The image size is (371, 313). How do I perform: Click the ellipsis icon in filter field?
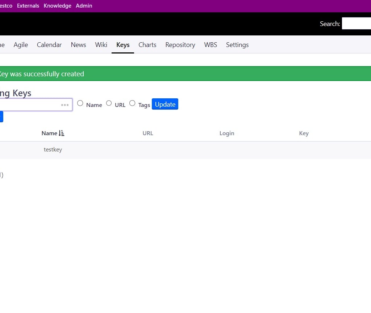[65, 105]
